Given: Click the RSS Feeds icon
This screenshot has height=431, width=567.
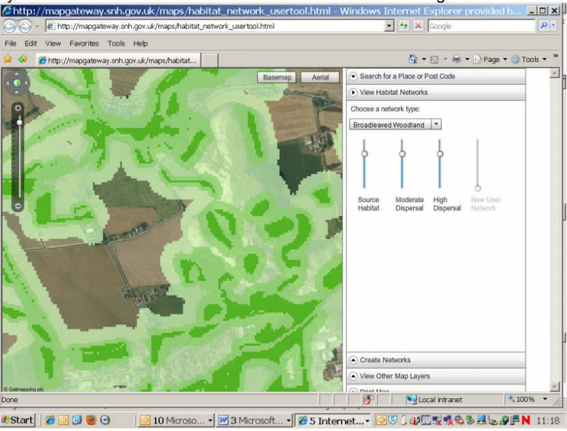Looking at the screenshot, I should click(x=434, y=59).
